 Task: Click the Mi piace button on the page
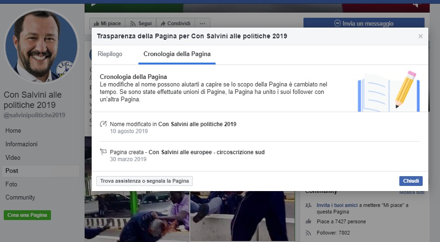click(x=107, y=23)
